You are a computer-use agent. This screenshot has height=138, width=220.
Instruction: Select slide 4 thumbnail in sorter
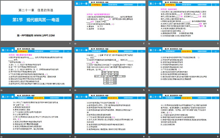(x=36, y=67)
